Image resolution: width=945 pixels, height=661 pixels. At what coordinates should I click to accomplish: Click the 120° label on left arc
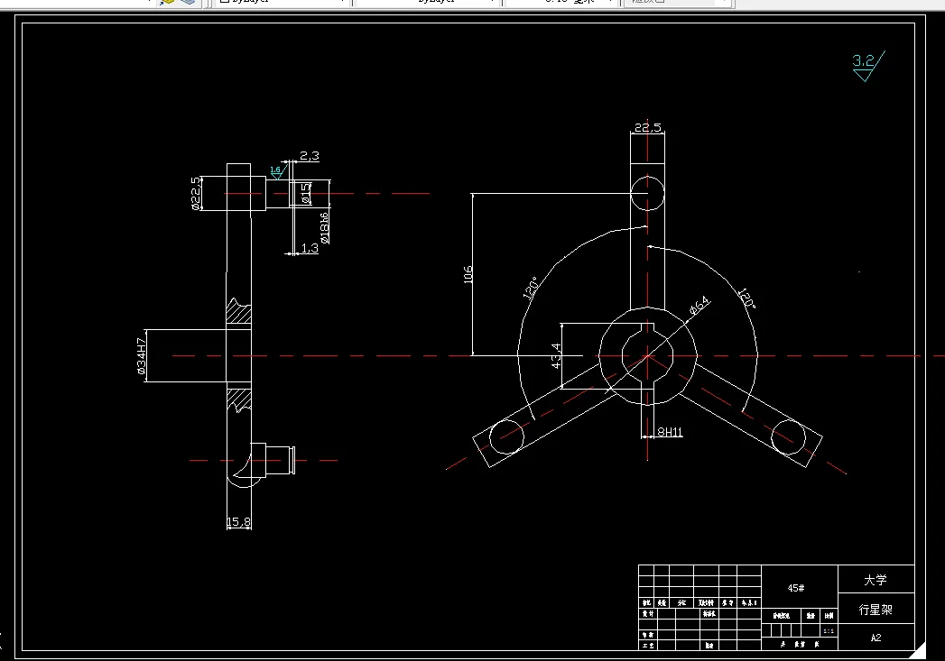(x=531, y=289)
